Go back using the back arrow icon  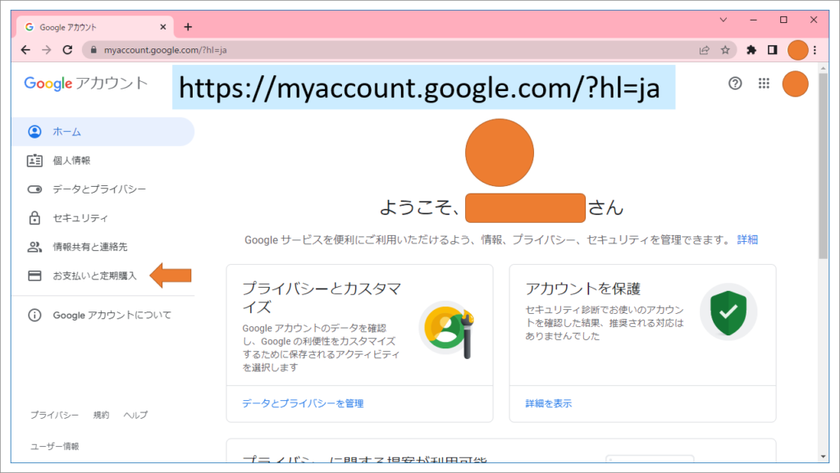click(x=25, y=50)
